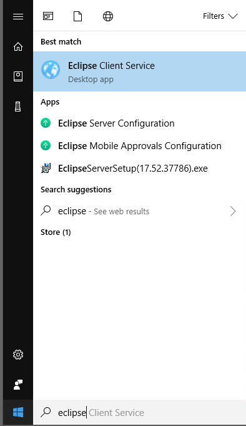The height and width of the screenshot is (426, 246).
Task: Click the magnifier icon beside eclipse suggestion
Action: tap(46, 210)
